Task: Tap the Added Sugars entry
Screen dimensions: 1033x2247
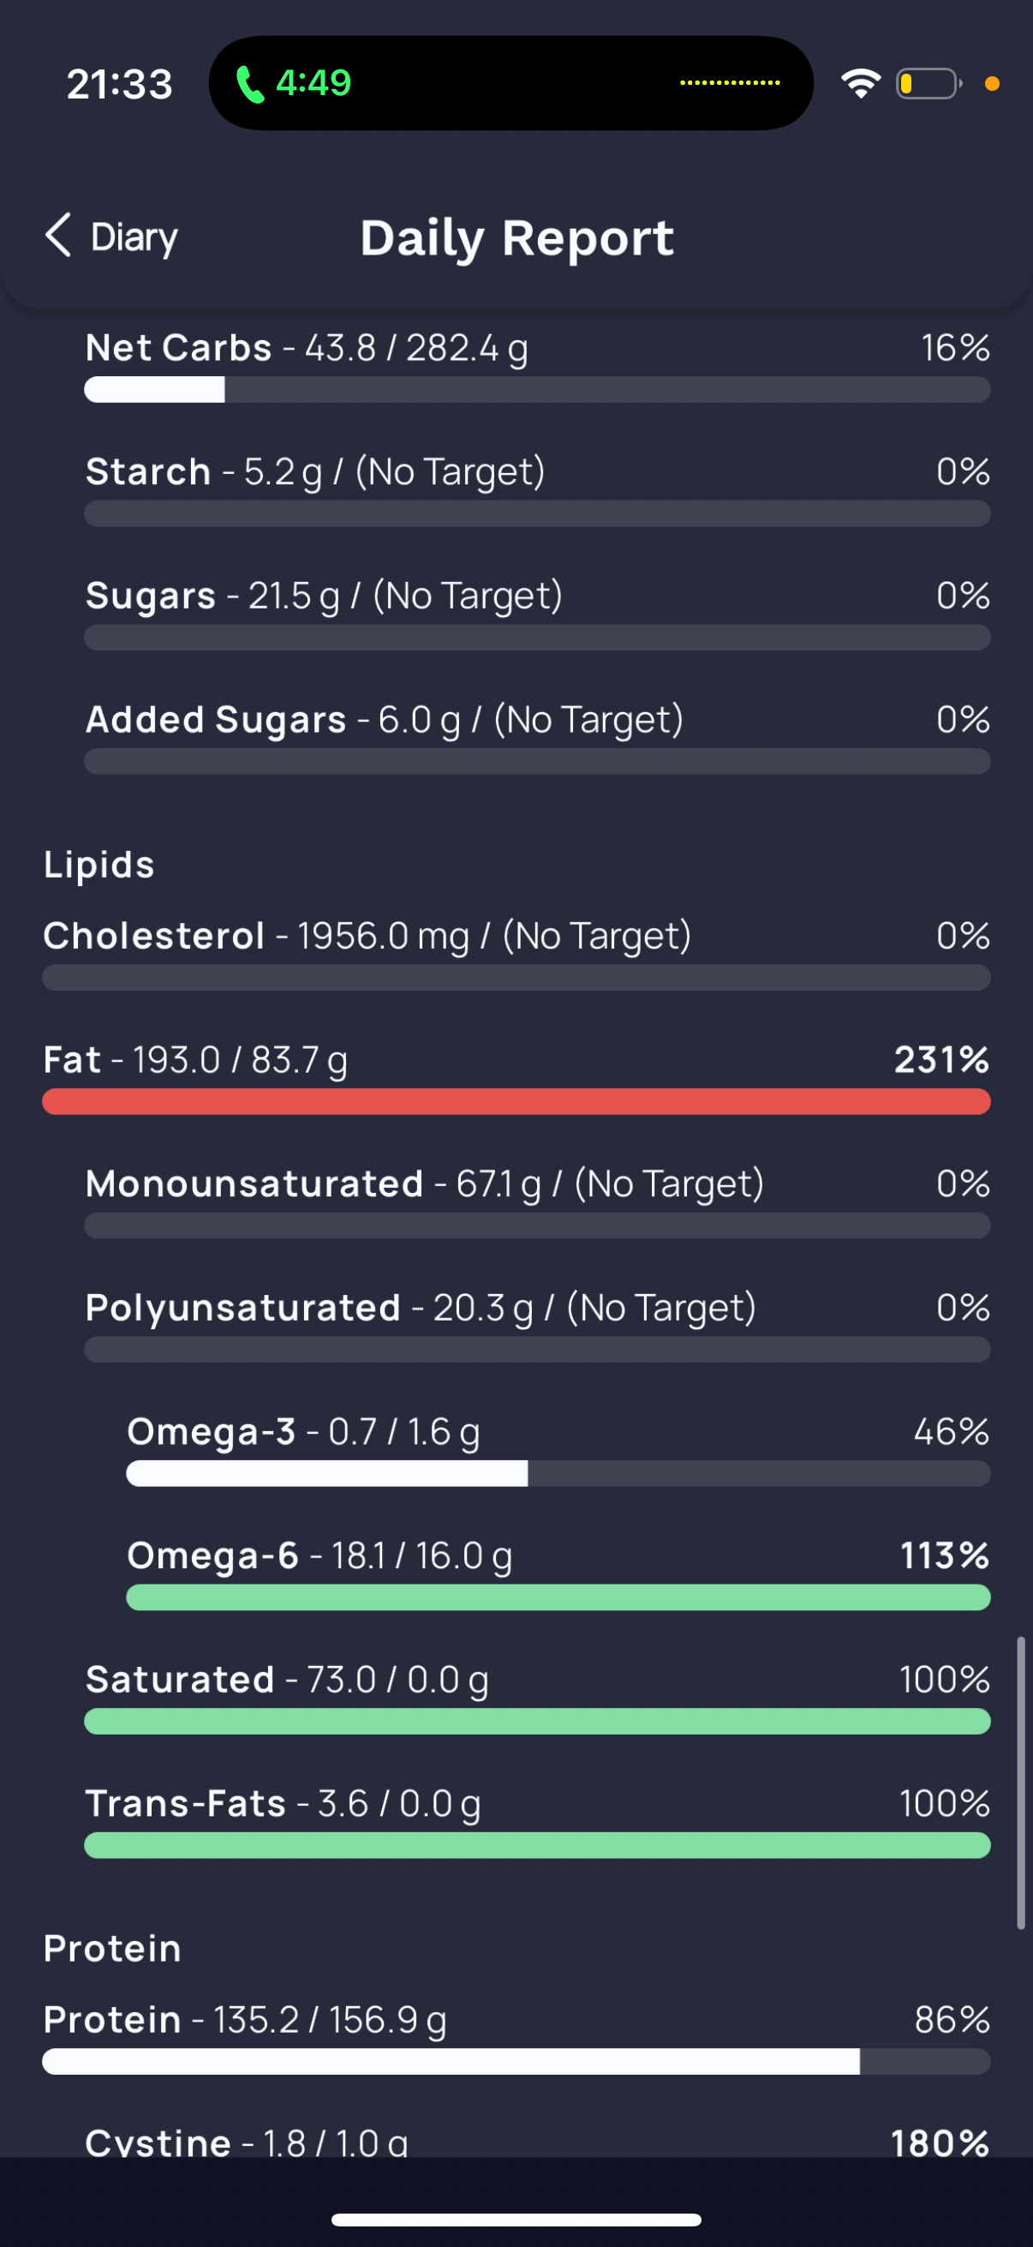Action: [x=537, y=735]
